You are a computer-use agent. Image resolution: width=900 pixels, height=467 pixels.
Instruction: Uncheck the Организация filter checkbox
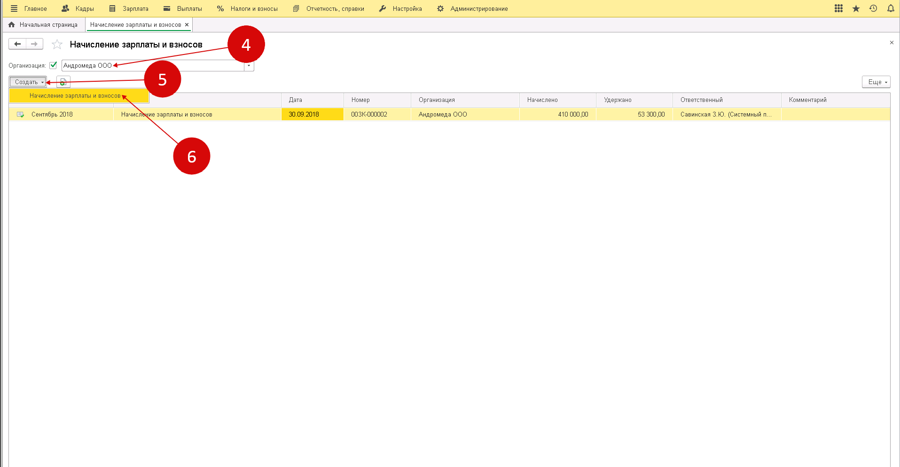click(53, 65)
